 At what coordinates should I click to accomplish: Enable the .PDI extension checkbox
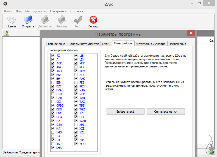pyautogui.click(x=76, y=82)
